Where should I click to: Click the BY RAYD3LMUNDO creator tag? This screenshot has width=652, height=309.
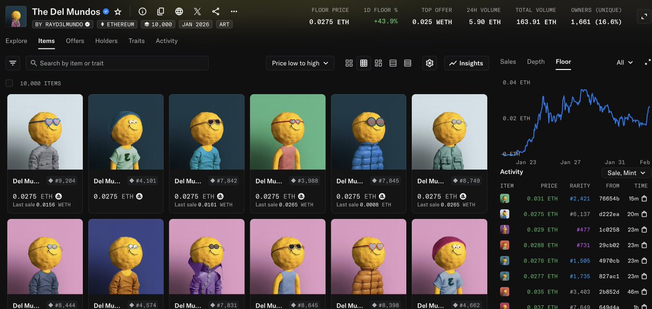(63, 24)
